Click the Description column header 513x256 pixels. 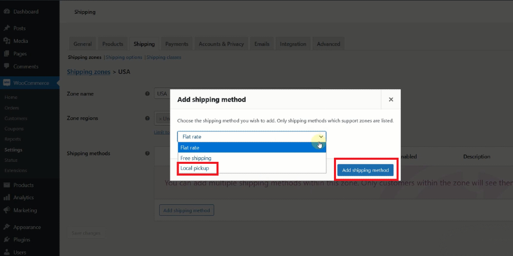(x=477, y=157)
